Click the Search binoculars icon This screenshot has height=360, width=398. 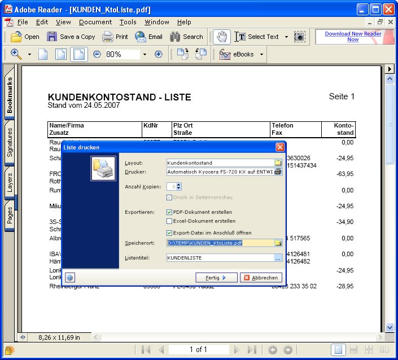(x=175, y=37)
